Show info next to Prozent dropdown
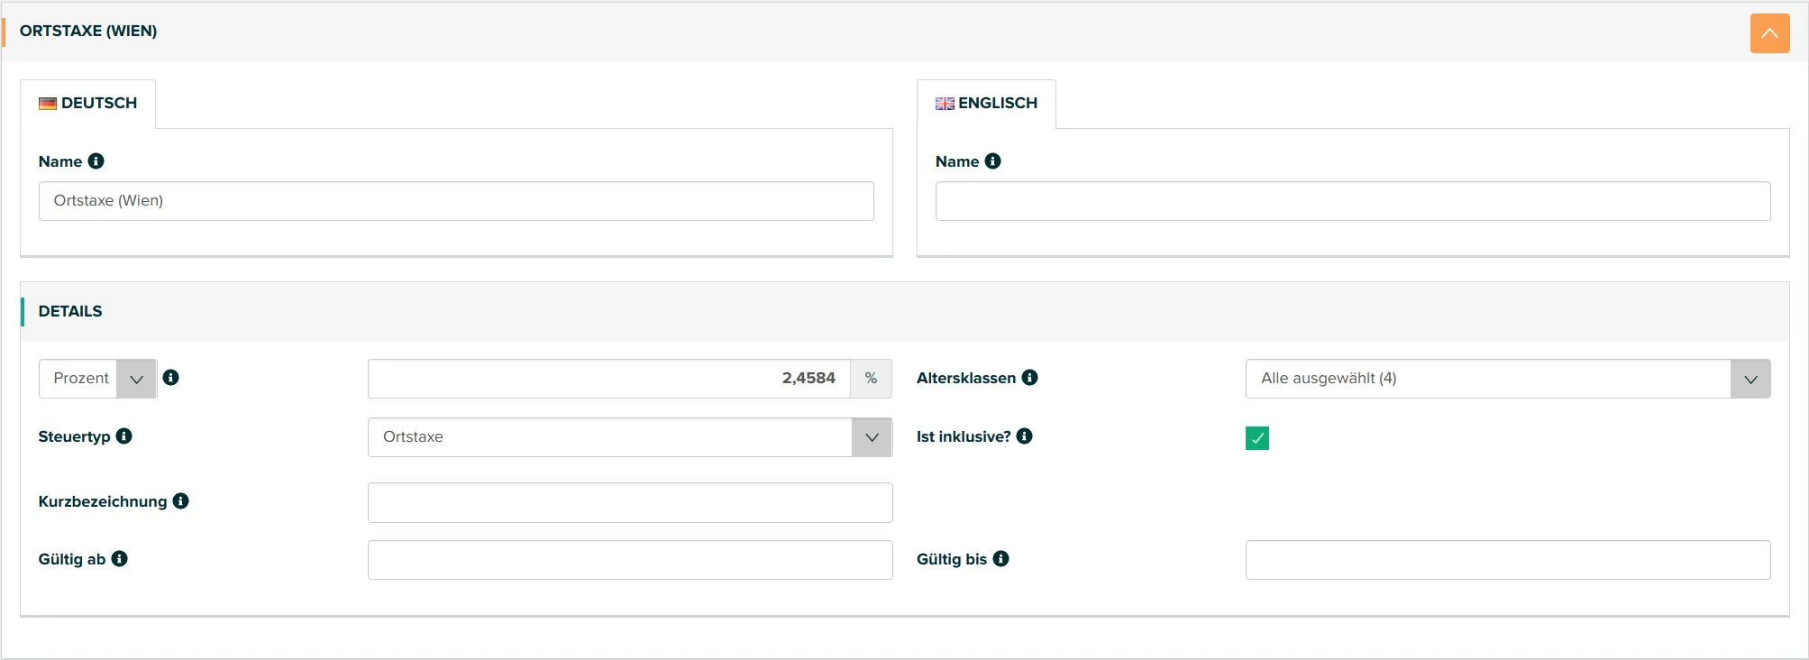Image resolution: width=1809 pixels, height=660 pixels. point(171,378)
